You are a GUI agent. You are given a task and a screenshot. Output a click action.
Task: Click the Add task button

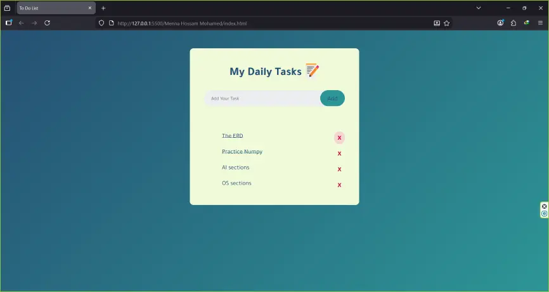[x=332, y=98]
